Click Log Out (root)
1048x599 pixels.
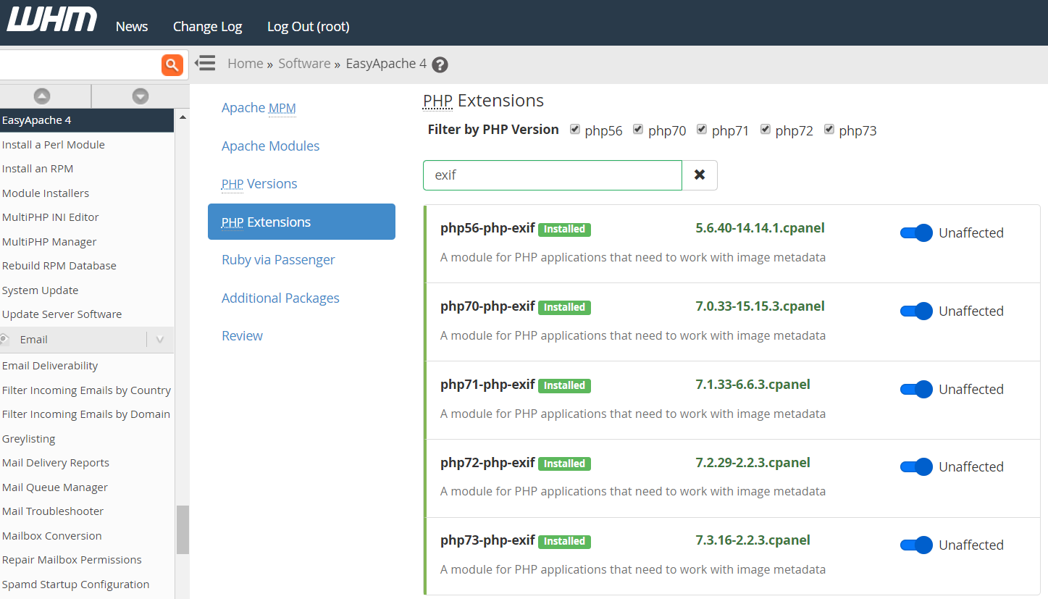coord(308,26)
